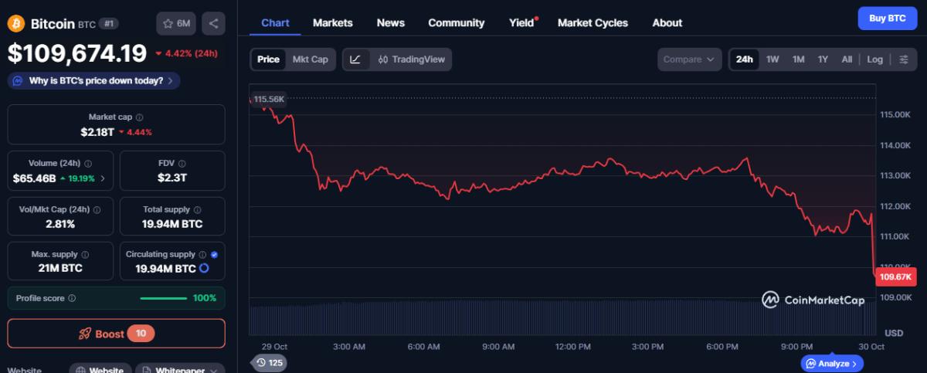927x373 pixels.
Task: Click the Buy BTC button
Action: [887, 18]
